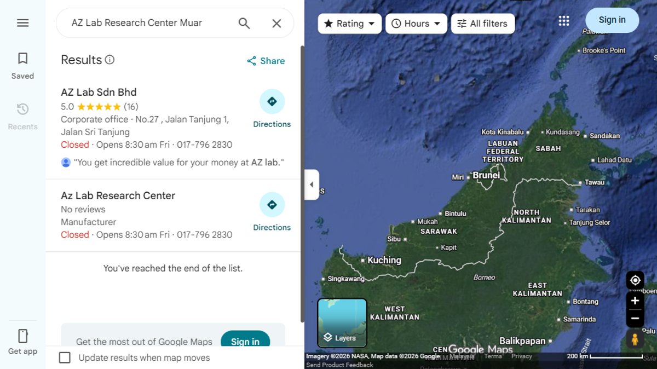Zoom in on the map

click(x=635, y=301)
